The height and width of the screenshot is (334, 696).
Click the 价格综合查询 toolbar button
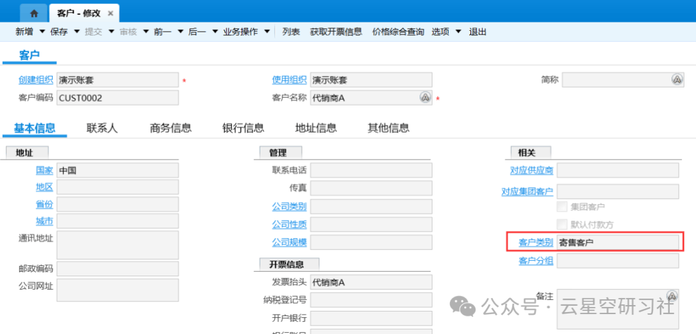coord(398,32)
